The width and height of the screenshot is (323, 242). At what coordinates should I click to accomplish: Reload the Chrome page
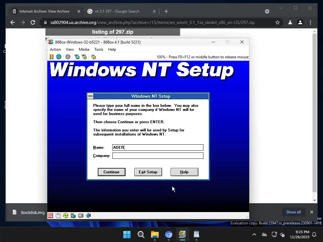click(33, 22)
